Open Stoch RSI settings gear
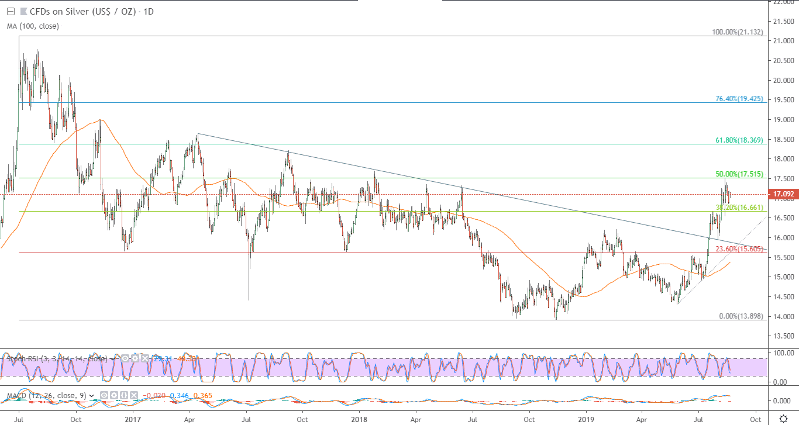 [x=135, y=358]
